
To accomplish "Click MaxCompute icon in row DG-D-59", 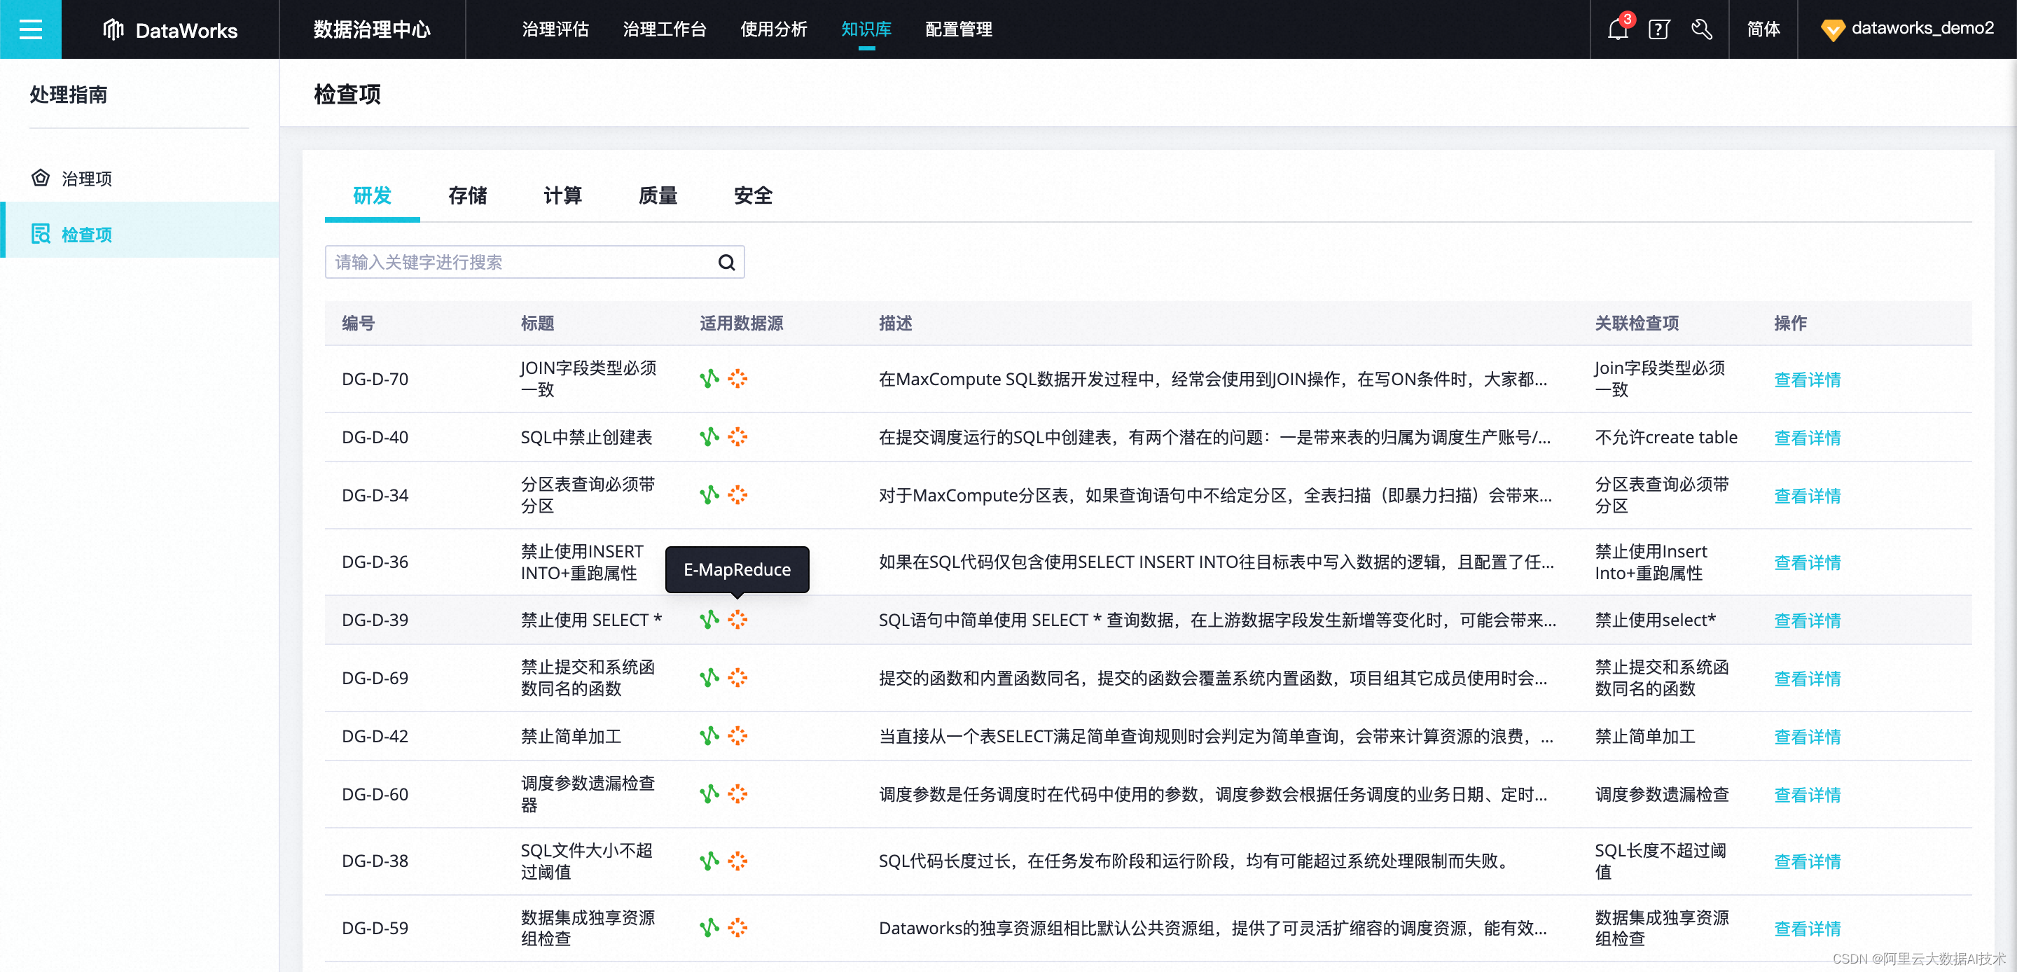I will click(x=709, y=928).
